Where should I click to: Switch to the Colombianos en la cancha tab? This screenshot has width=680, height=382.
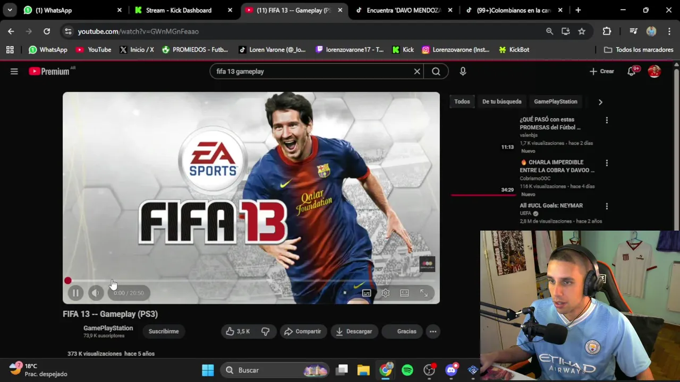pyautogui.click(x=514, y=10)
